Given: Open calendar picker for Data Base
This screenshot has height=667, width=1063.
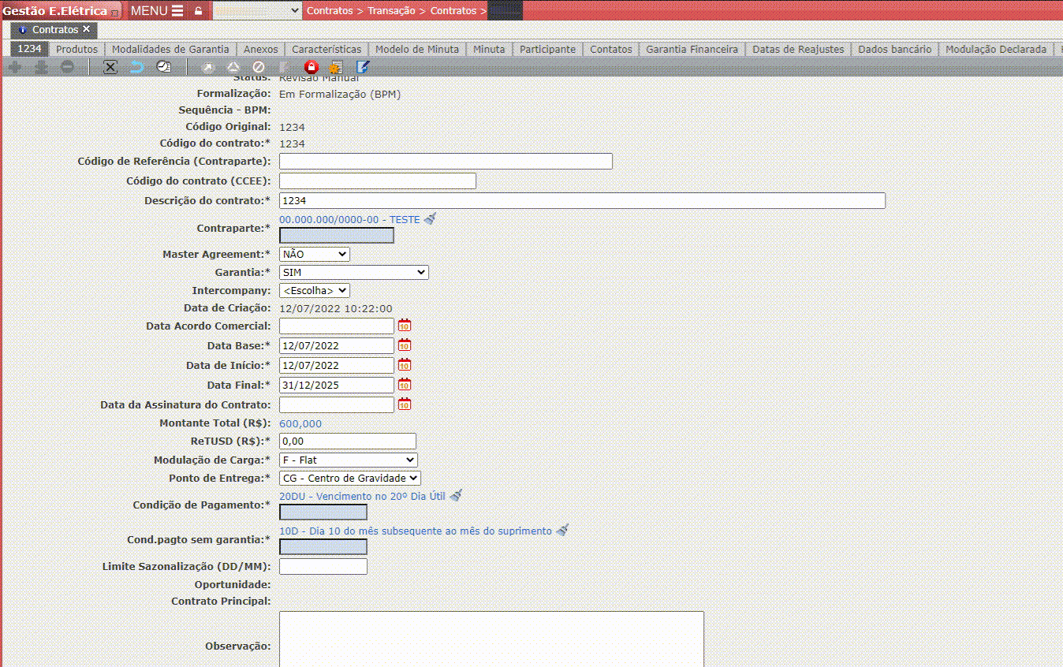Looking at the screenshot, I should point(405,345).
